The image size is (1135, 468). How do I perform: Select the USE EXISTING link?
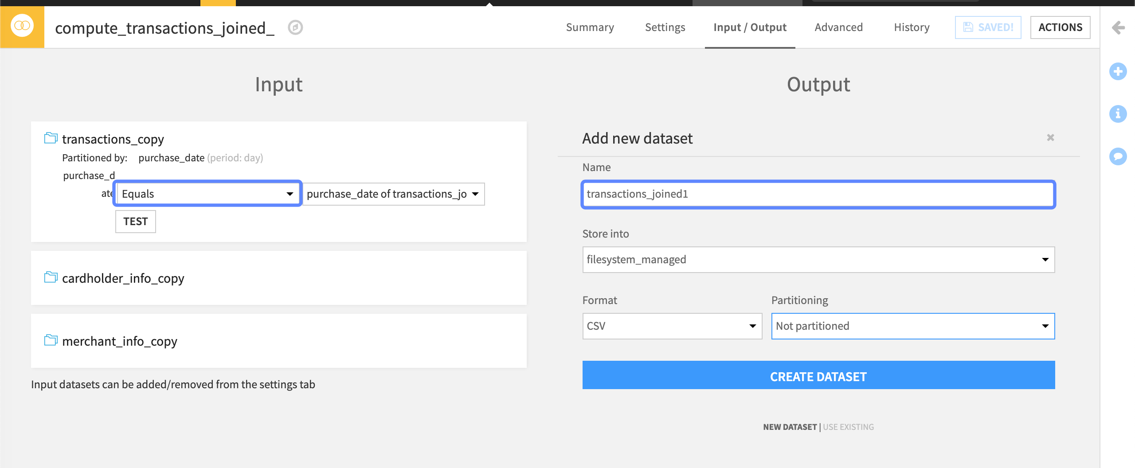tap(848, 427)
